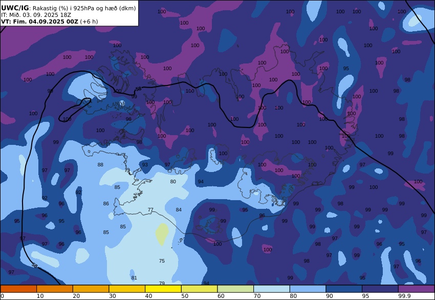Select the 20–30 legend color segment
The image size is (435, 300).
(91, 289)
